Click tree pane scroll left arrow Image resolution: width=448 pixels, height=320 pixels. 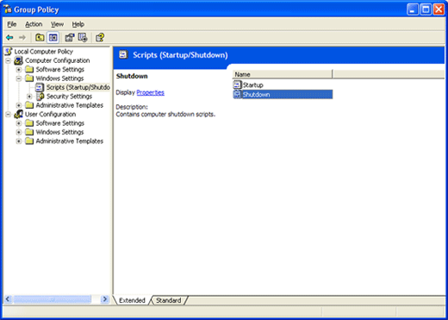(x=8, y=299)
